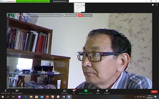Open the Участники participants panel
Viewport: 159px width, 99px height.
tap(64, 92)
